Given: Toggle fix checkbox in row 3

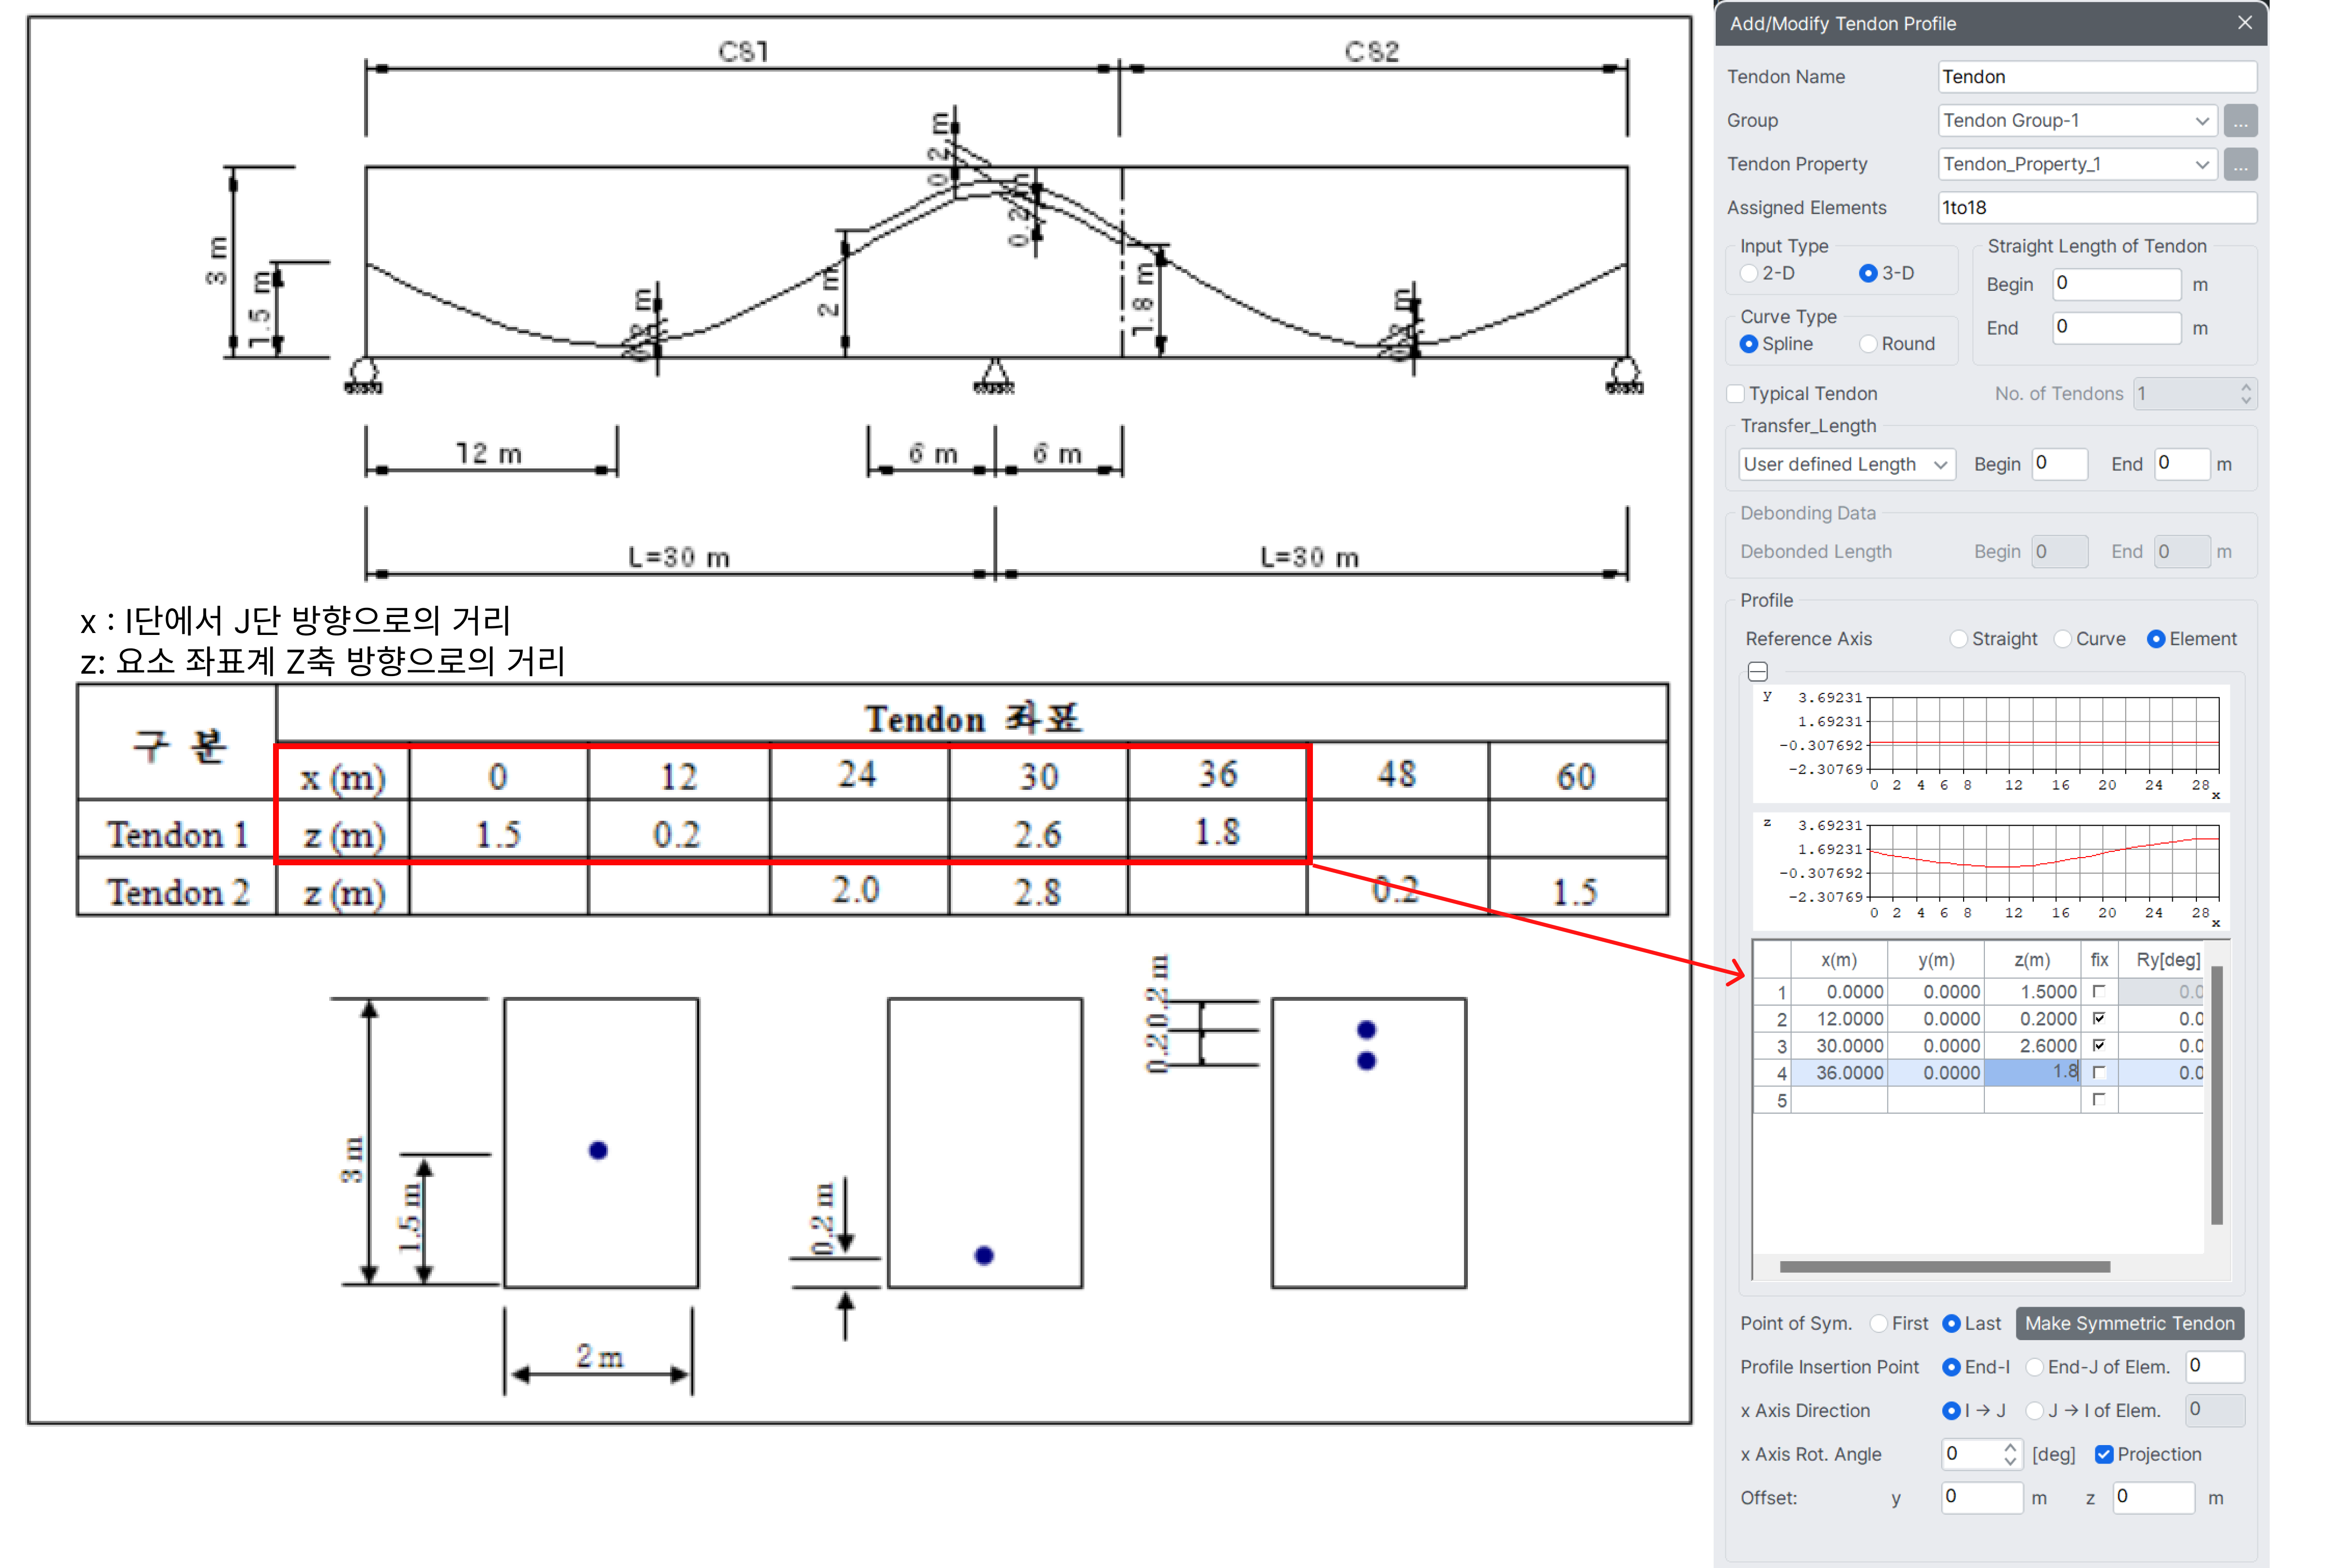Looking at the screenshot, I should coord(2099,1045).
